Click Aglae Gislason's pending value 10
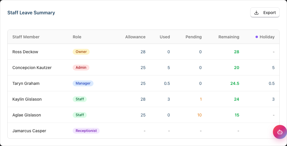This screenshot has width=287, height=146. coord(199,115)
